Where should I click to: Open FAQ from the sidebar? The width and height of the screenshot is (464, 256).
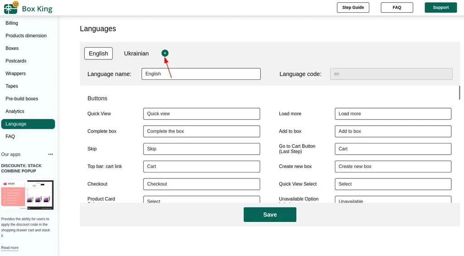pyautogui.click(x=10, y=136)
